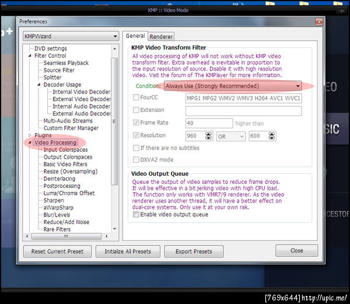350x304 pixels.
Task: Select Resize (Oversampling) item
Action: point(71,172)
